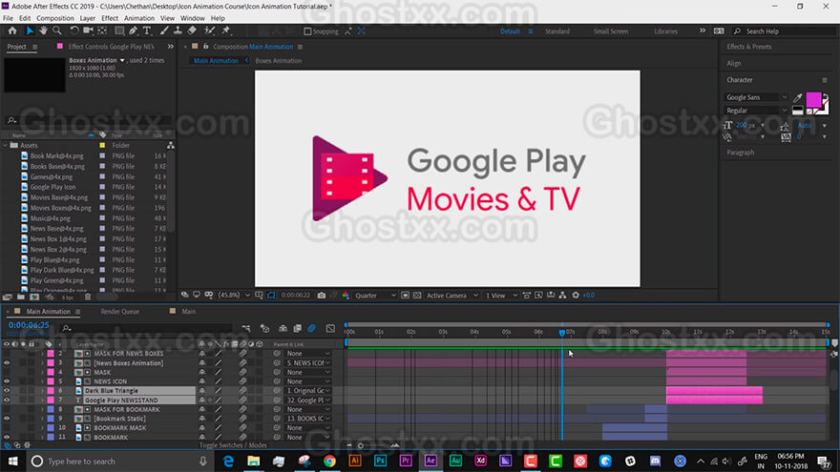
Task: Open the Google Sans font family dropdown
Action: pos(756,97)
